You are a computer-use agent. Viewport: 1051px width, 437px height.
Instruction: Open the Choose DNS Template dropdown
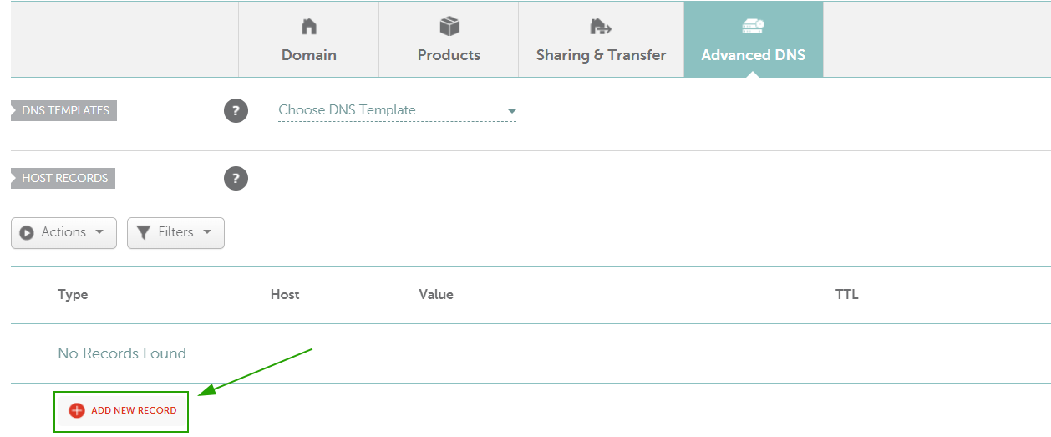[x=397, y=110]
